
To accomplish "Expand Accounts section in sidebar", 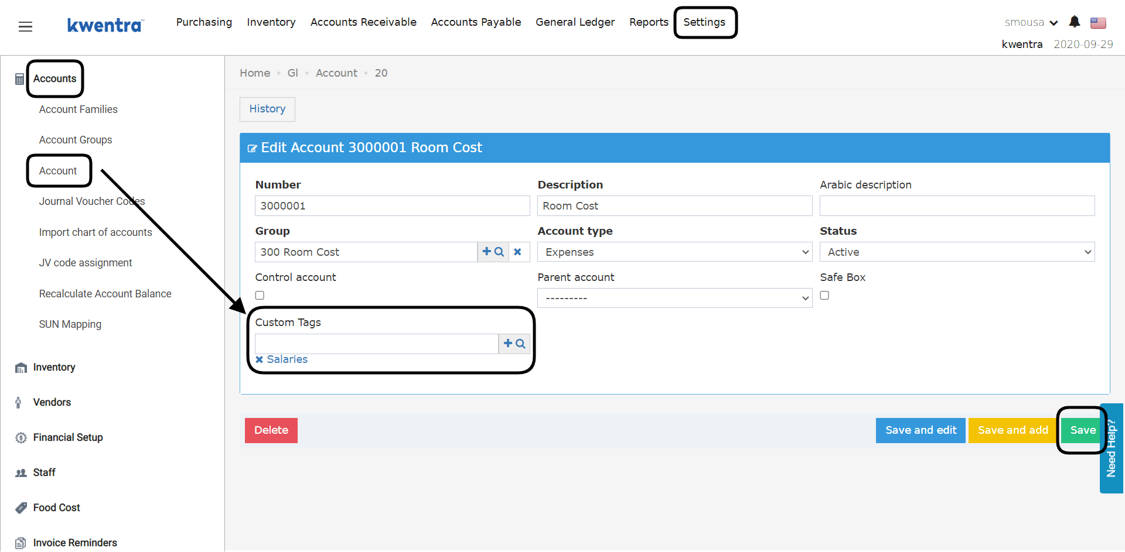I will click(x=54, y=79).
